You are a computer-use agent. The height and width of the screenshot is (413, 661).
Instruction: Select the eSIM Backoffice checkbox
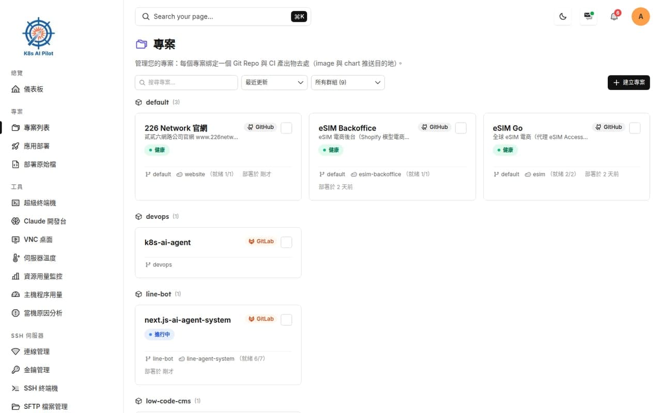[x=461, y=128]
